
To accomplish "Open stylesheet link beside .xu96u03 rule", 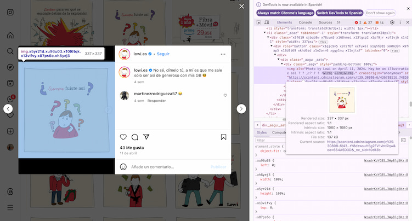I will pos(386,160).
